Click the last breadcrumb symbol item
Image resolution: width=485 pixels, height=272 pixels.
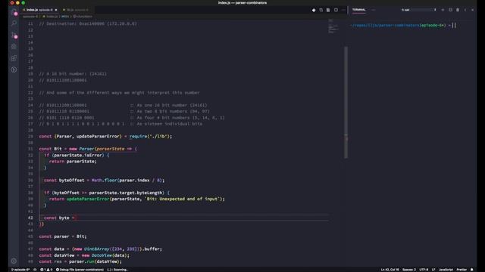(83, 17)
